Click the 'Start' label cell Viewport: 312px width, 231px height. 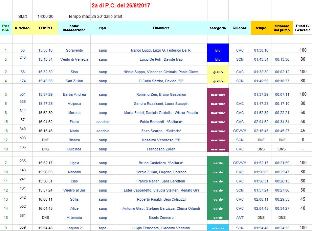pyautogui.click(x=22, y=17)
